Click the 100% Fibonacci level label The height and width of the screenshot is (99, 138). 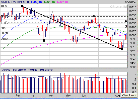(x=4, y=6)
